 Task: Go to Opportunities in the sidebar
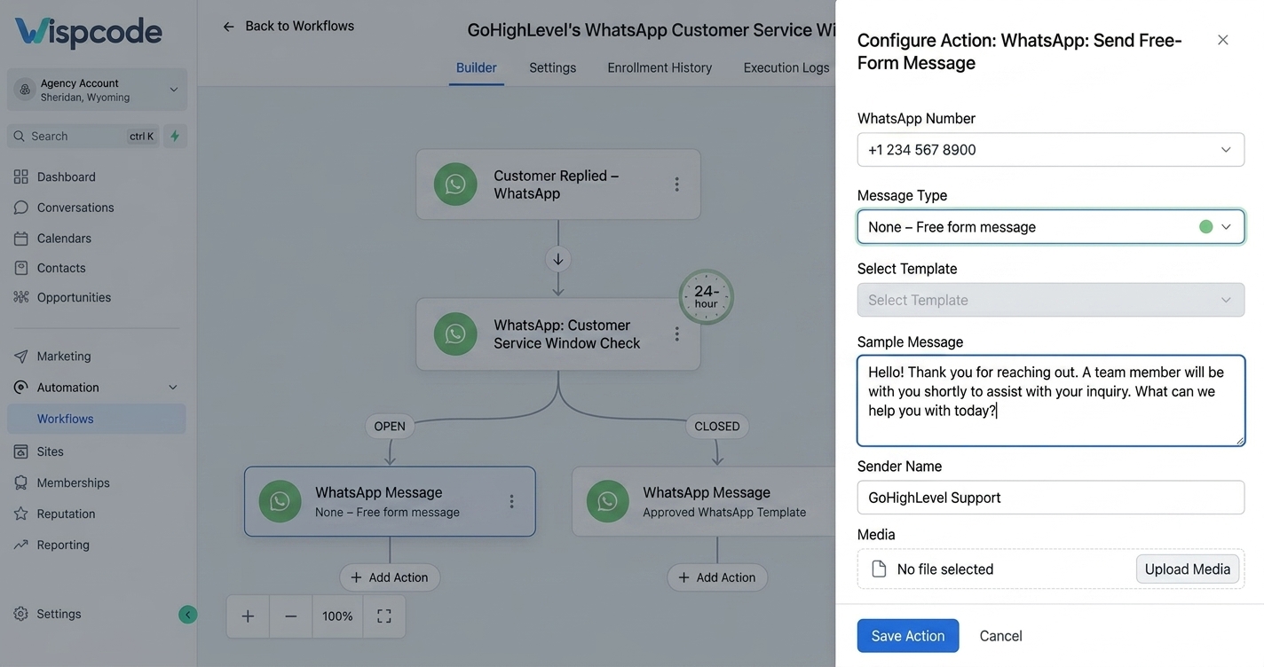point(62,297)
